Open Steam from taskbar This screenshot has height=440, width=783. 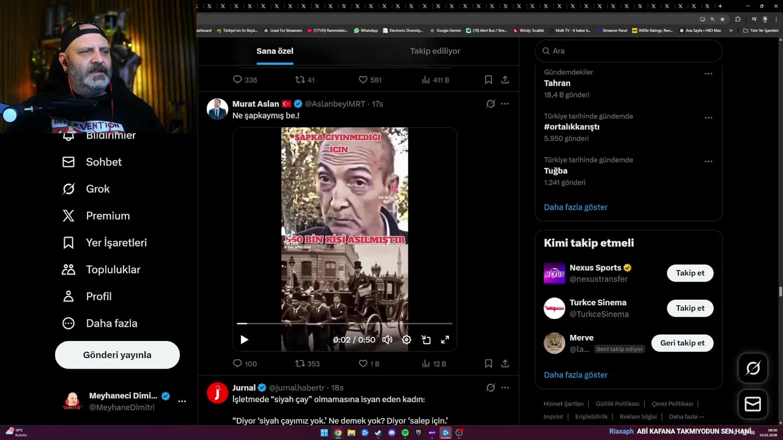(378, 433)
